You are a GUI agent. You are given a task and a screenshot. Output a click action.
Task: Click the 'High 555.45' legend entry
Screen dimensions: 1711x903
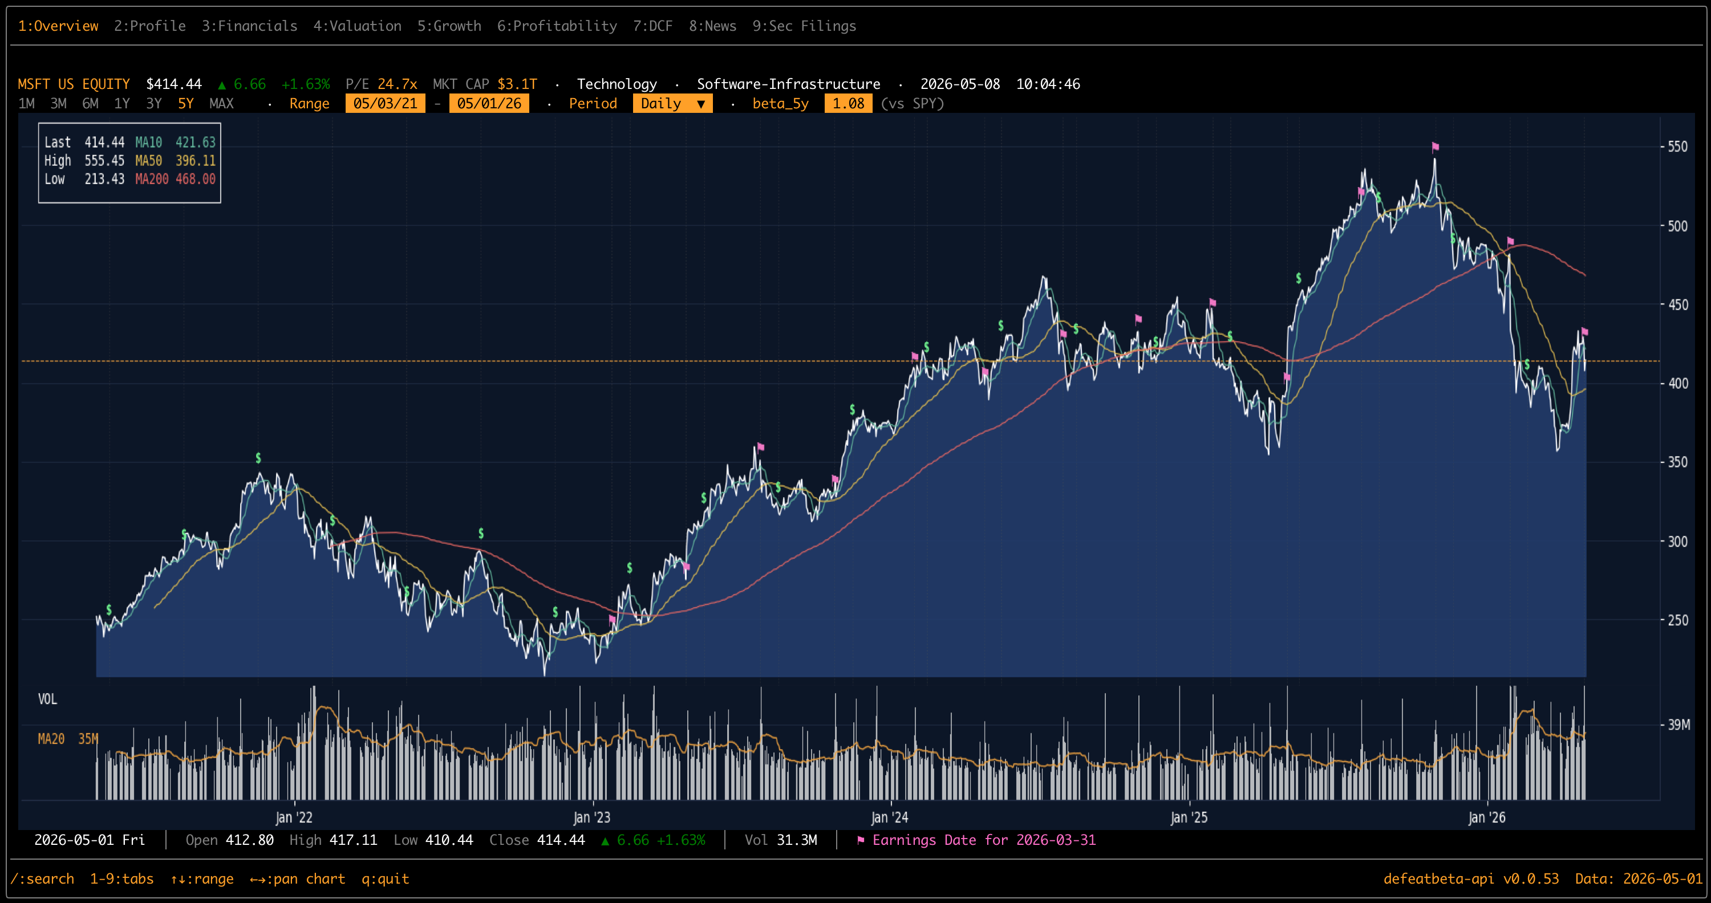pos(84,161)
